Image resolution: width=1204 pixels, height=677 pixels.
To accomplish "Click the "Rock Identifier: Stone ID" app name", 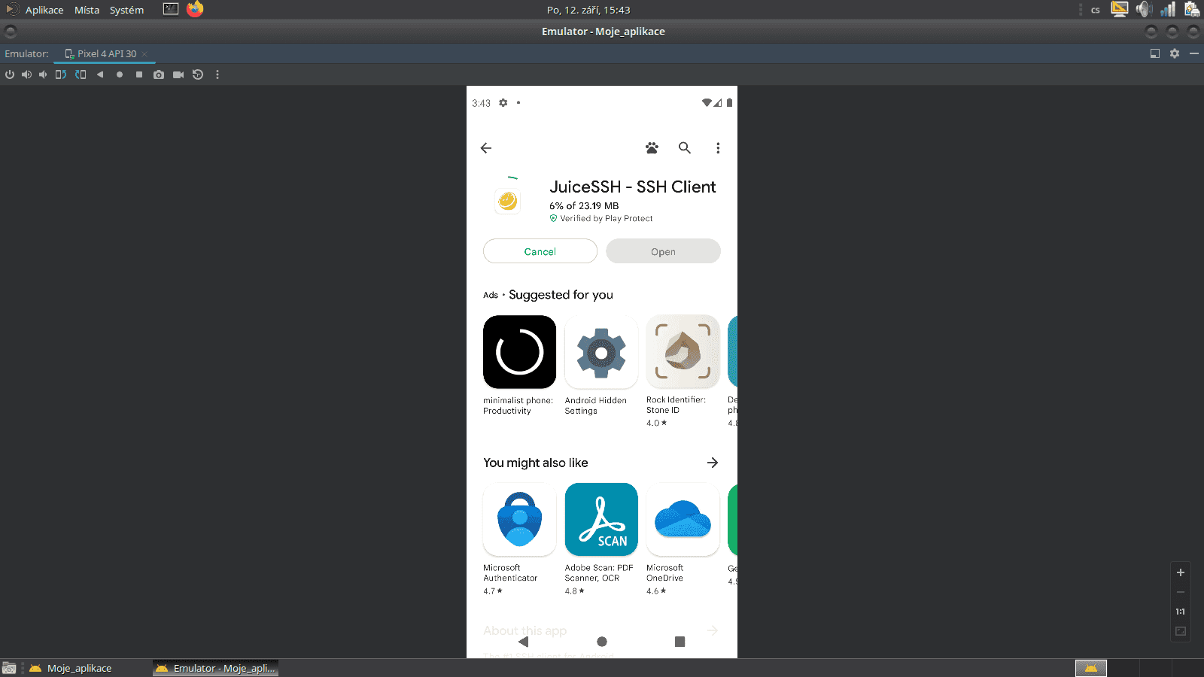I will [676, 405].
